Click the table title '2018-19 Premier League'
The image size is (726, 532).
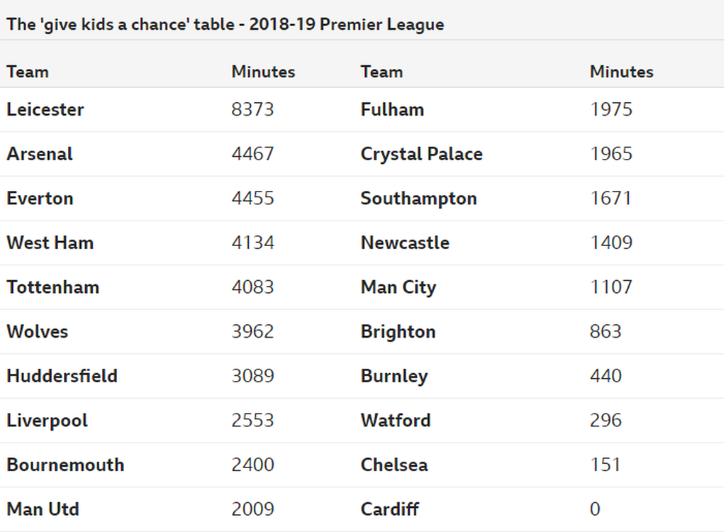tap(346, 24)
